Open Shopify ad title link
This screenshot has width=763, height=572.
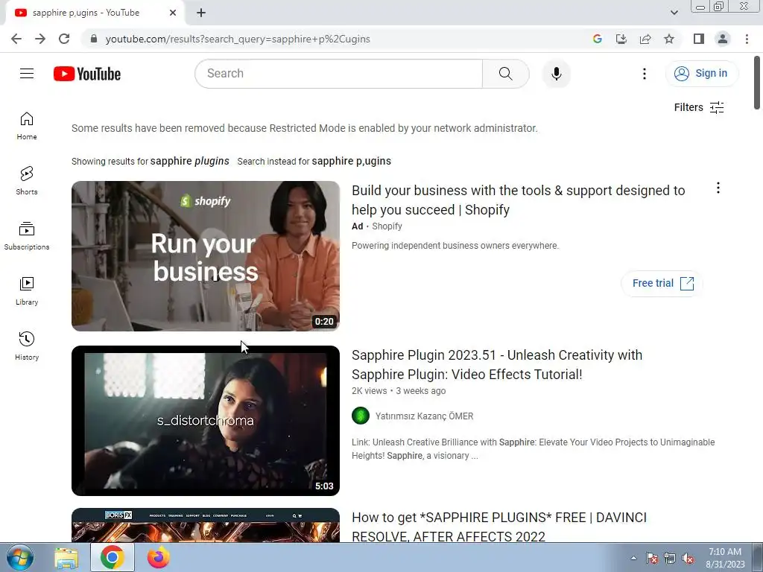519,200
